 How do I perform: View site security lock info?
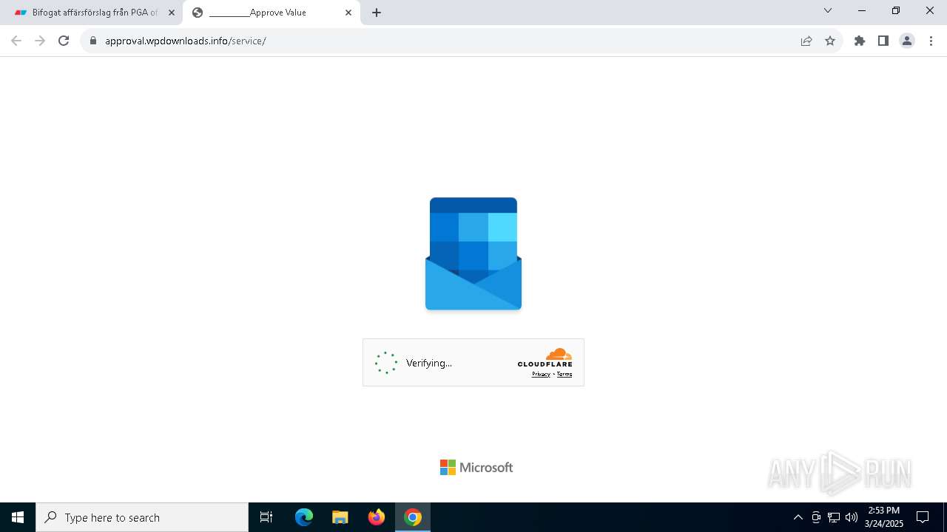93,41
